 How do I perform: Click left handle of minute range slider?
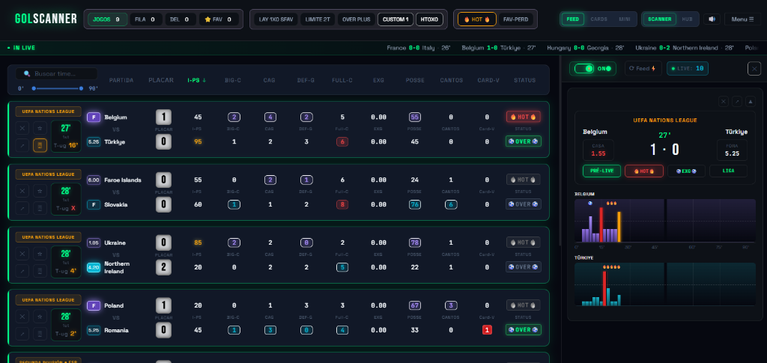click(x=34, y=88)
